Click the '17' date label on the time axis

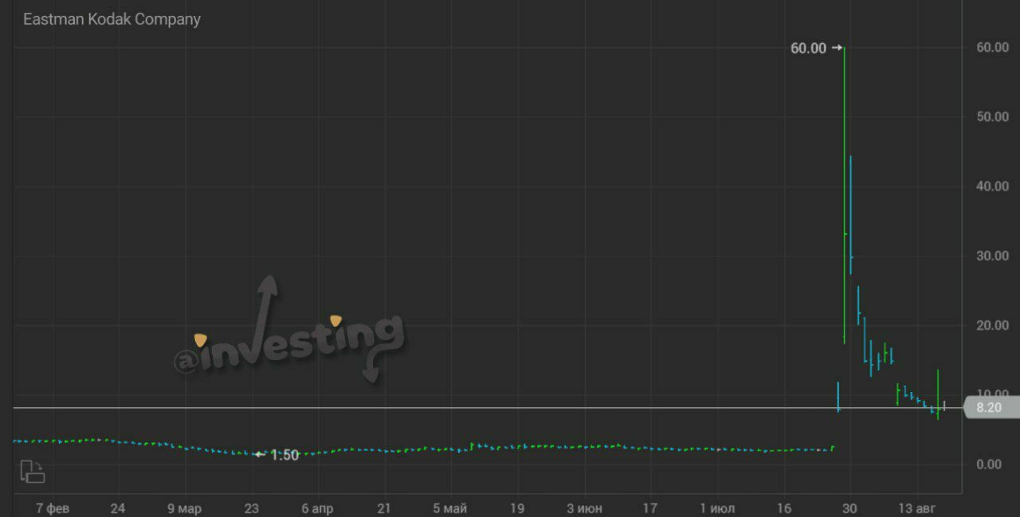(650, 508)
